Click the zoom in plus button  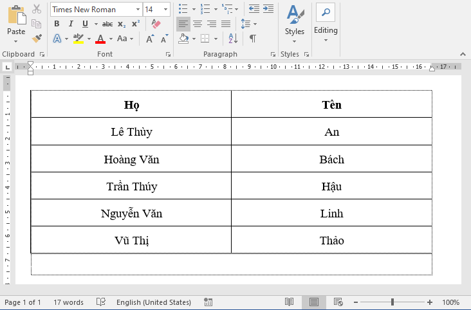coord(430,302)
